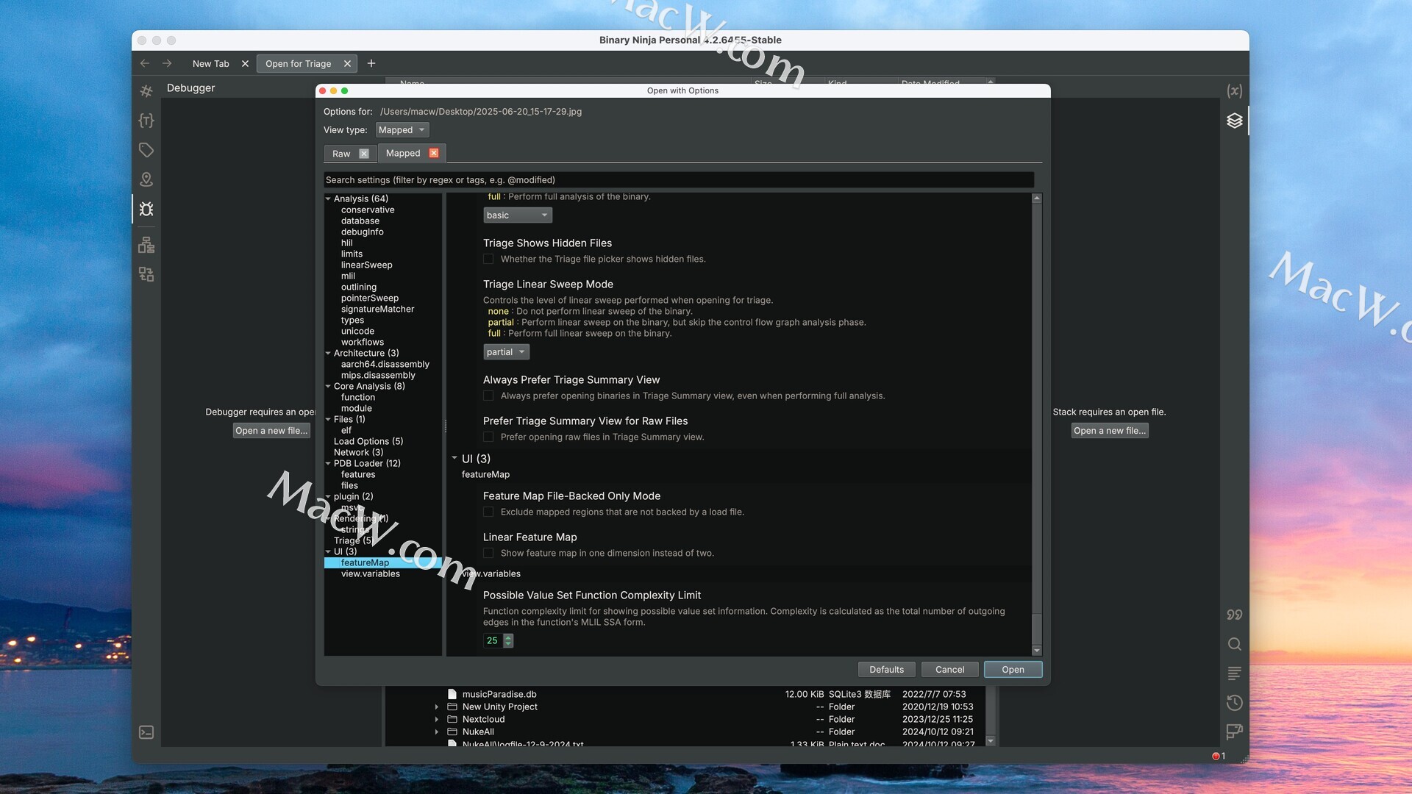This screenshot has width=1412, height=794.
Task: Open the scripting console icon
Action: [x=146, y=732]
